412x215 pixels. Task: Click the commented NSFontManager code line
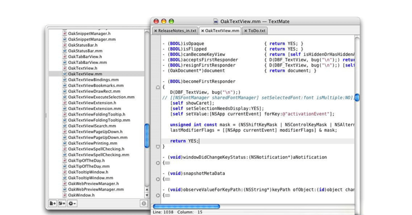coord(258,98)
